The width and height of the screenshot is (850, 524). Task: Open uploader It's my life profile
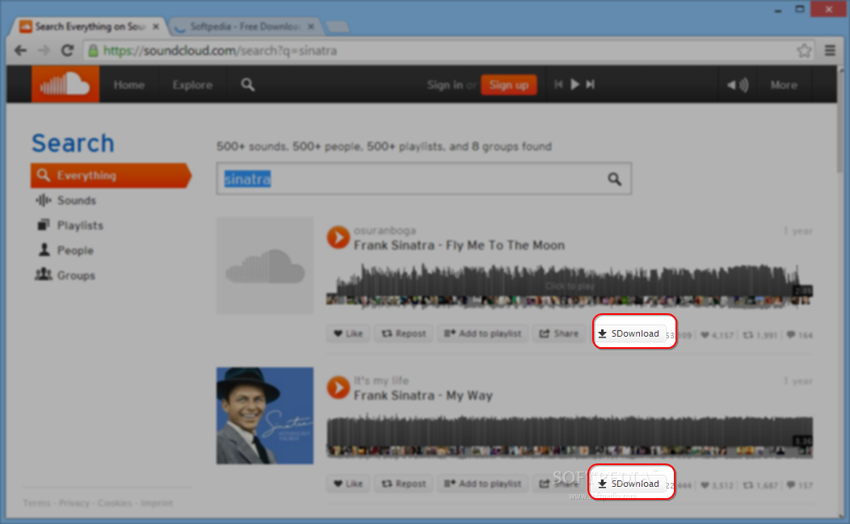(x=381, y=380)
